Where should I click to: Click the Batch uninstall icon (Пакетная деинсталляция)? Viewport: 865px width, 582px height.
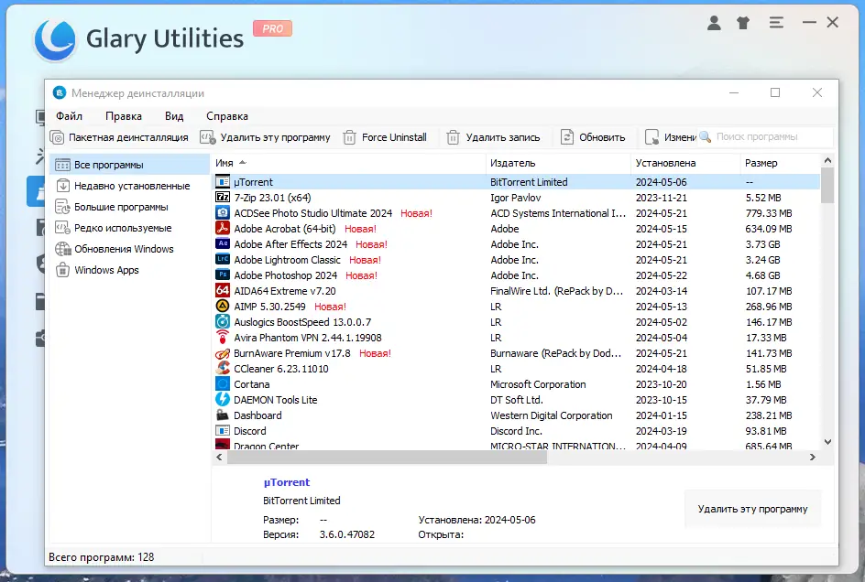click(57, 137)
